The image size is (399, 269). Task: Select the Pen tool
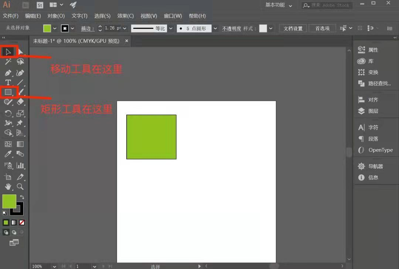click(x=8, y=73)
